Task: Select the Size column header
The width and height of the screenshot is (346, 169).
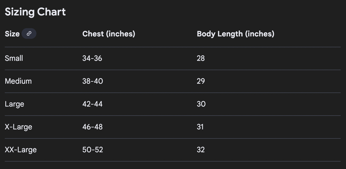Action: click(x=12, y=34)
